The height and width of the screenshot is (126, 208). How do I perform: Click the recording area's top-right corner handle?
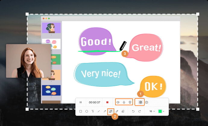pyautogui.click(x=198, y=14)
